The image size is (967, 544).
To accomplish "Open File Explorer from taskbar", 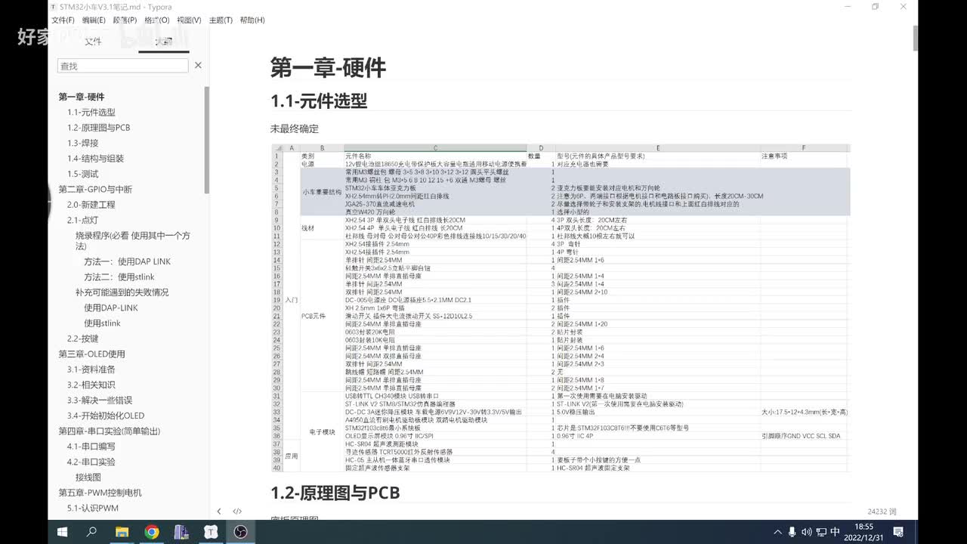I will coord(122,531).
